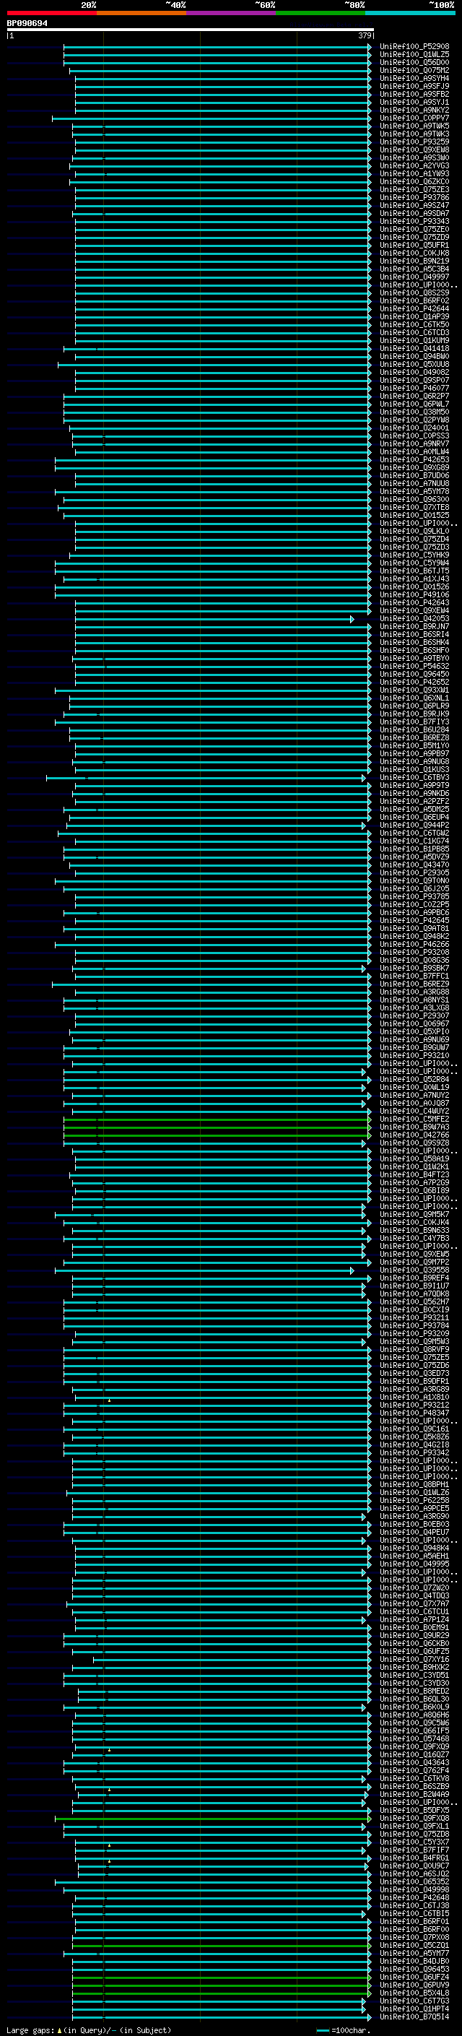
Task: Select hit UniRef100_A9SFJ9
Action: pos(414,86)
